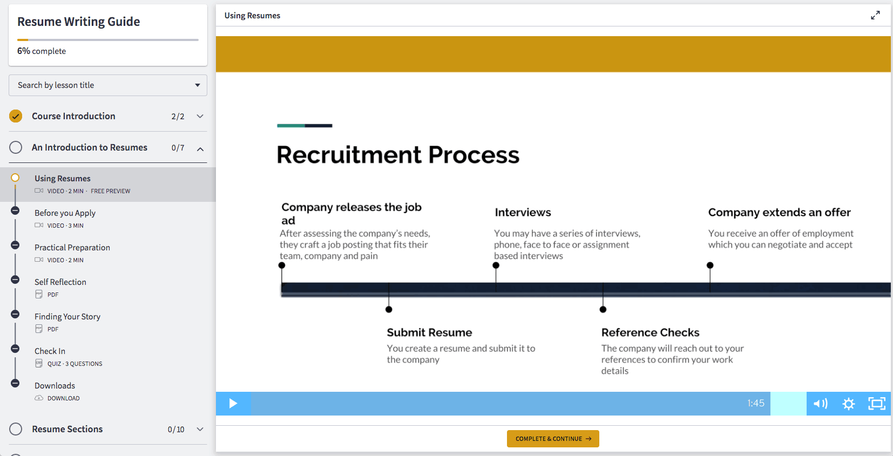This screenshot has width=893, height=456.
Task: Click the Check In status marker
Action: [x=15, y=349]
